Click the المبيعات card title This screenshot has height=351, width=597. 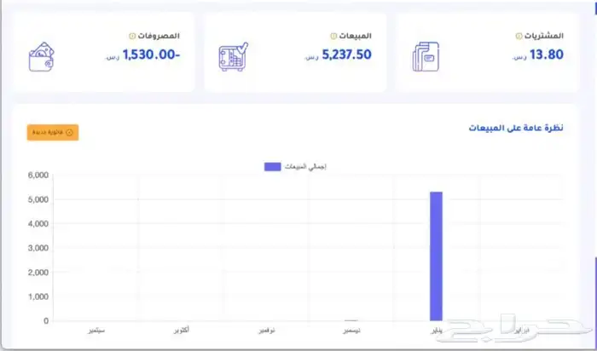[x=355, y=36]
